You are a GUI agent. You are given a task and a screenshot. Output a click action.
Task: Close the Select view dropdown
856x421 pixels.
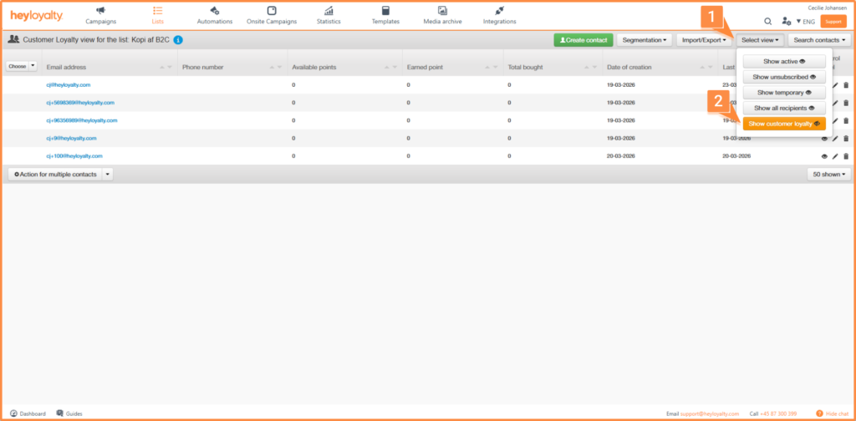point(760,40)
